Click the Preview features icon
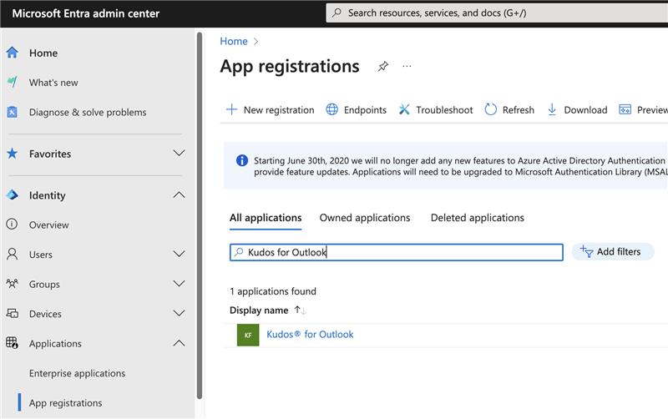 (x=625, y=109)
